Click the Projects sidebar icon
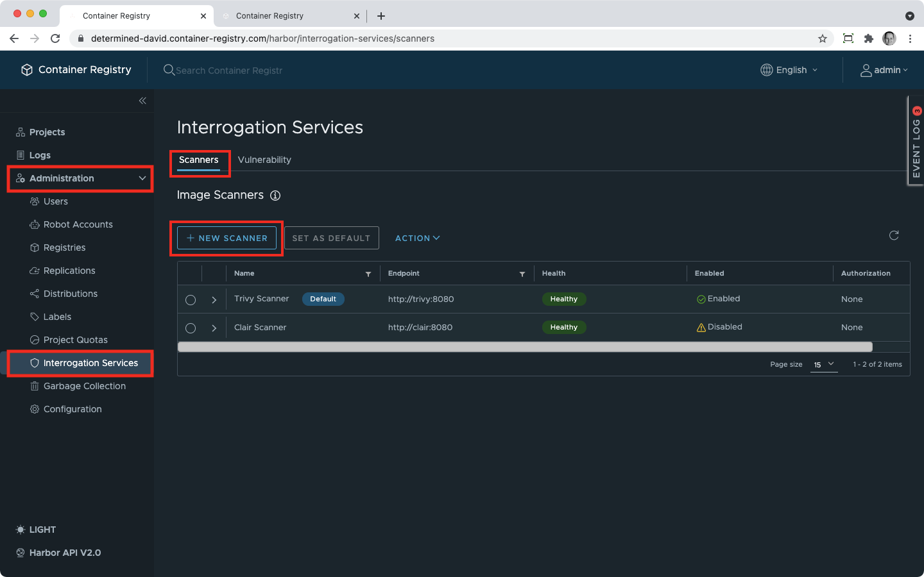Viewport: 924px width, 577px height. click(21, 132)
